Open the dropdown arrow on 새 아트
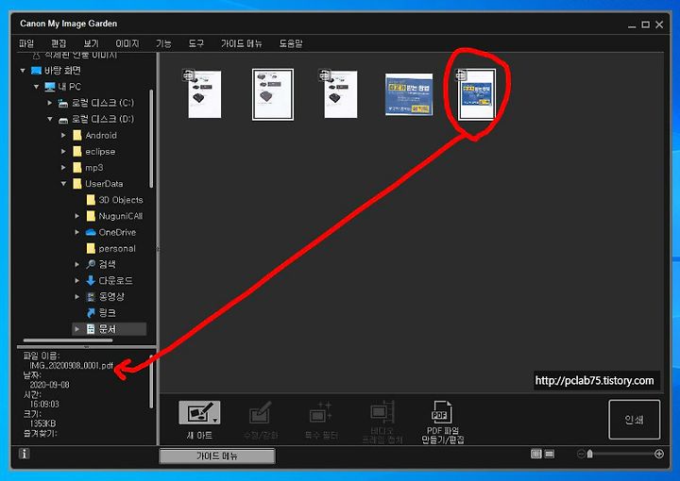 coord(215,421)
